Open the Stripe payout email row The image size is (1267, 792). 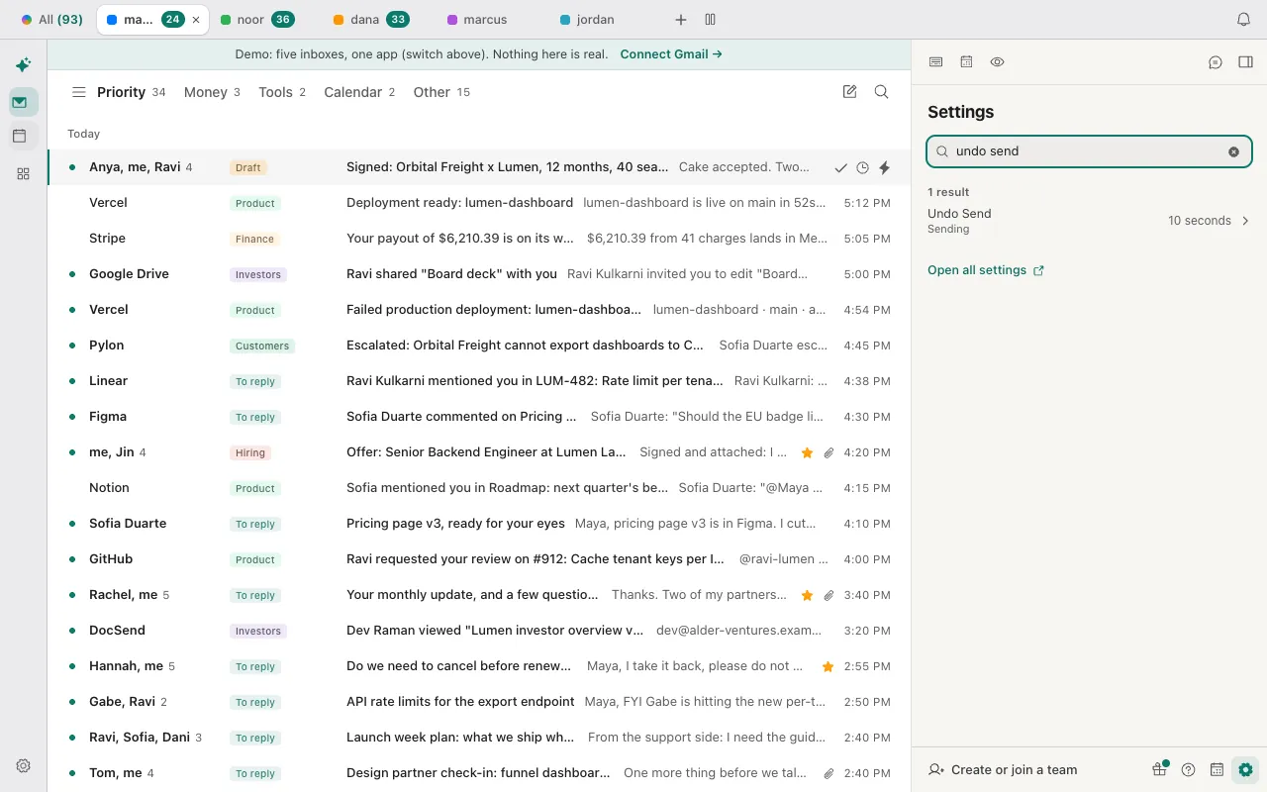(x=479, y=239)
